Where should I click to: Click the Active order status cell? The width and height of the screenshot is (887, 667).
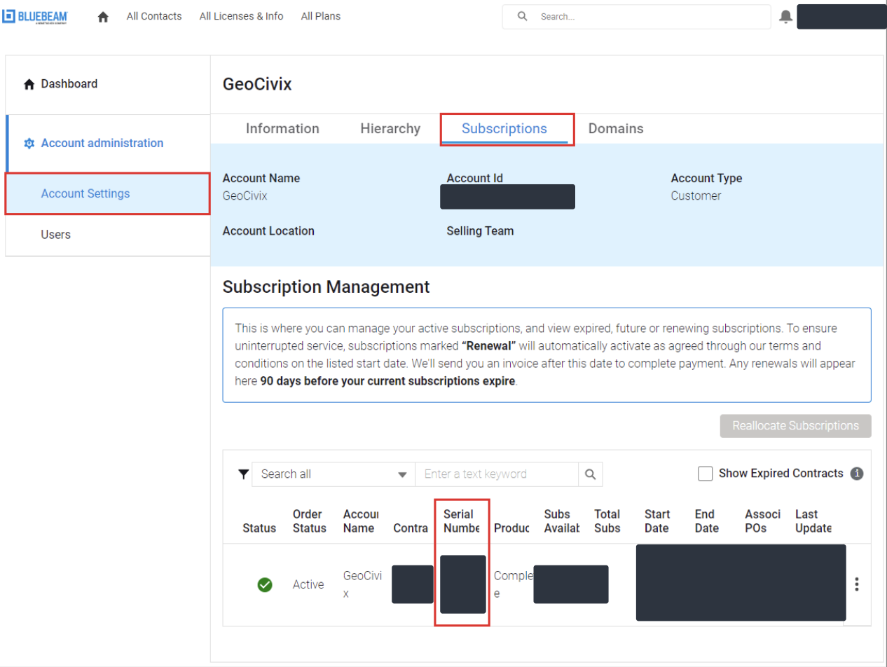click(308, 584)
